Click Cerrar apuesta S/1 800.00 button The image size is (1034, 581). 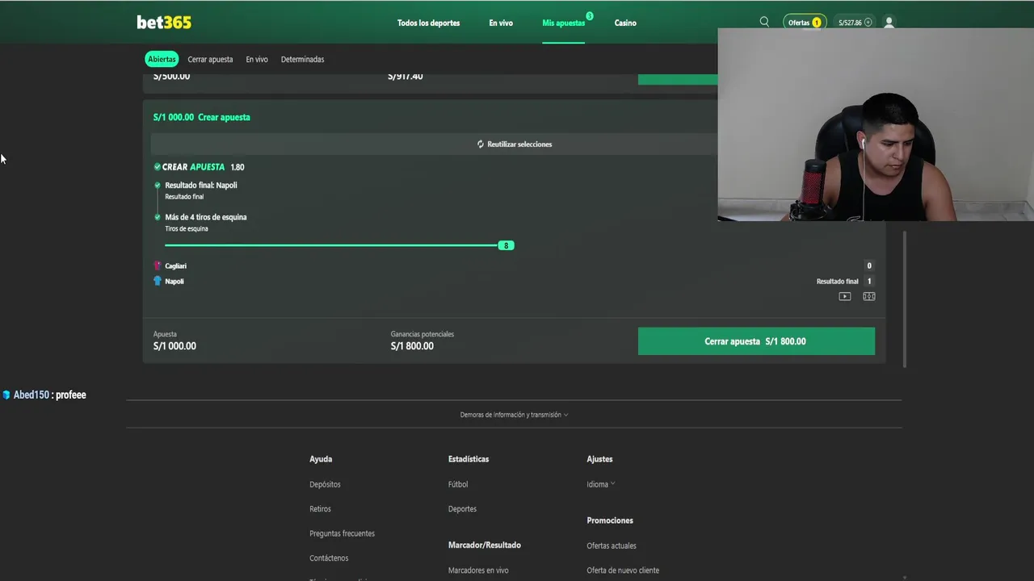tap(756, 341)
